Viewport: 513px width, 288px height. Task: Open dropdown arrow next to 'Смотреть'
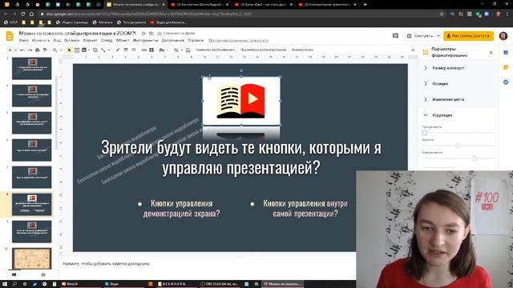[x=438, y=36]
